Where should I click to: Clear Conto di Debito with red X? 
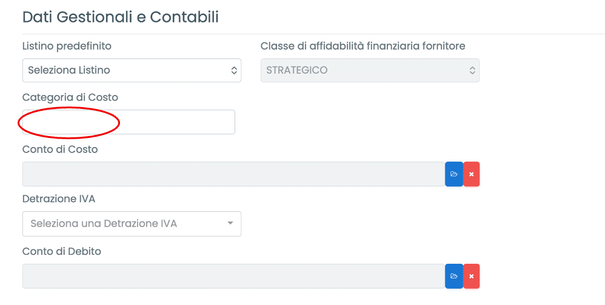[471, 277]
